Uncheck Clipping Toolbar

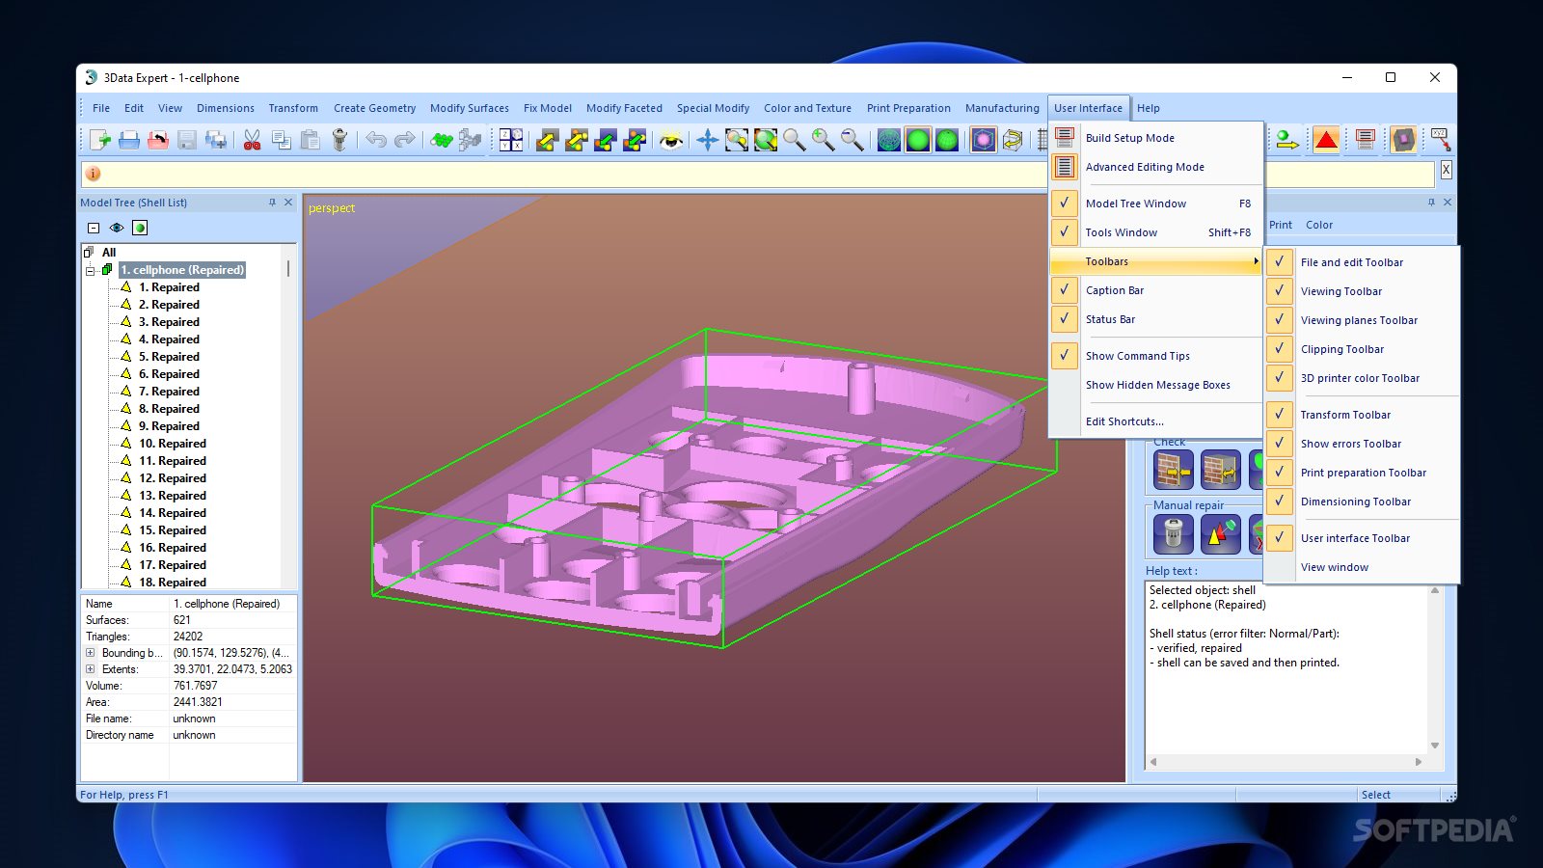point(1280,349)
